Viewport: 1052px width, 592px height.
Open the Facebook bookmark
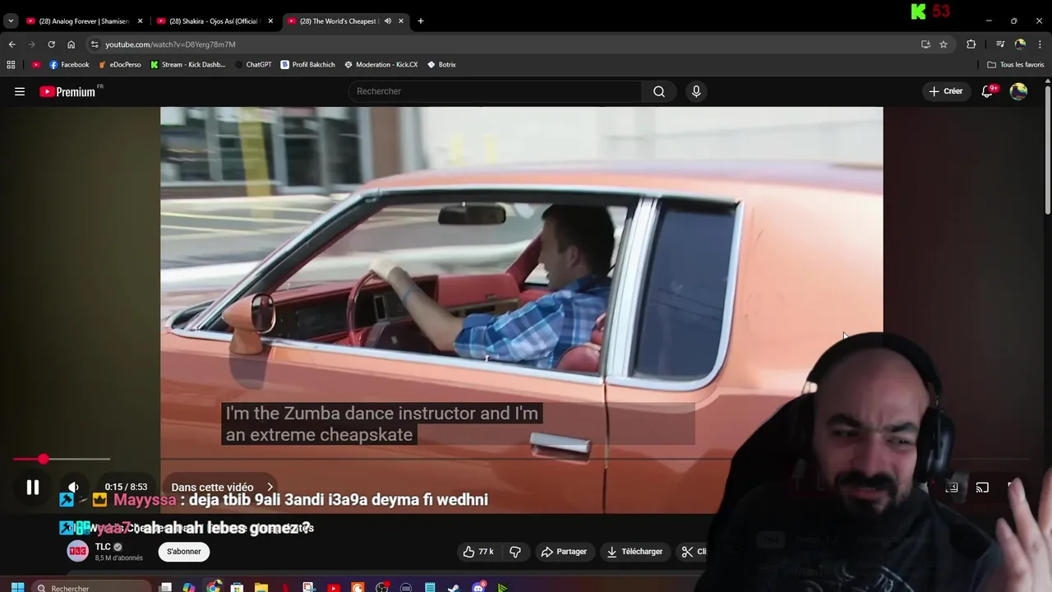[x=69, y=64]
